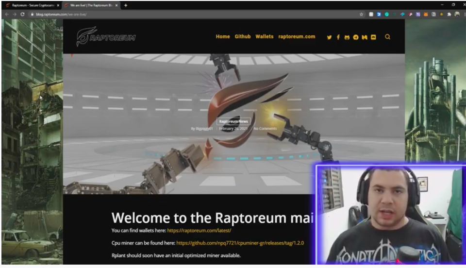The height and width of the screenshot is (268, 466).
Task: Click the site search magnifier icon
Action: coord(387,37)
